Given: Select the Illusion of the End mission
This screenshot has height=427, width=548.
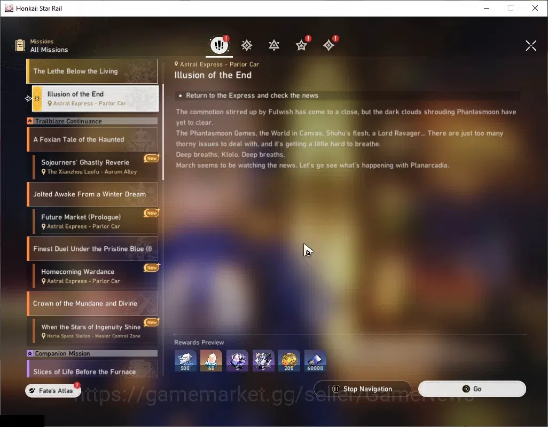Looking at the screenshot, I should coord(95,98).
